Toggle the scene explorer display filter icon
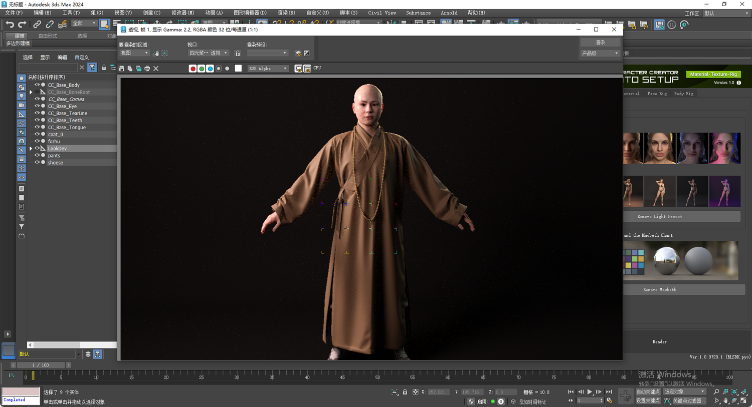752x407 pixels. (x=92, y=68)
